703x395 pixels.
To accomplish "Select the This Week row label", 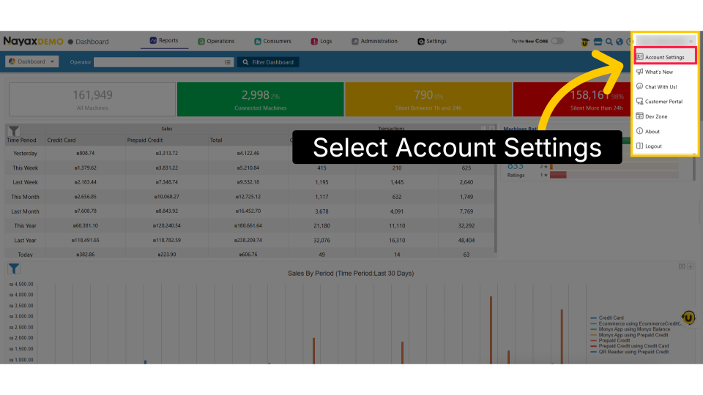I will pyautogui.click(x=25, y=168).
